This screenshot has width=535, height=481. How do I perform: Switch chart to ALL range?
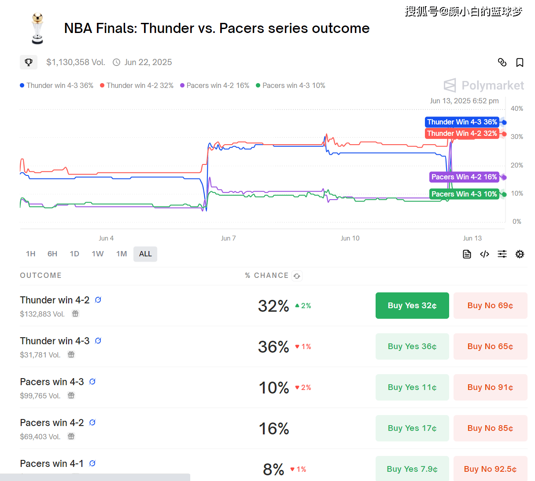tap(145, 254)
